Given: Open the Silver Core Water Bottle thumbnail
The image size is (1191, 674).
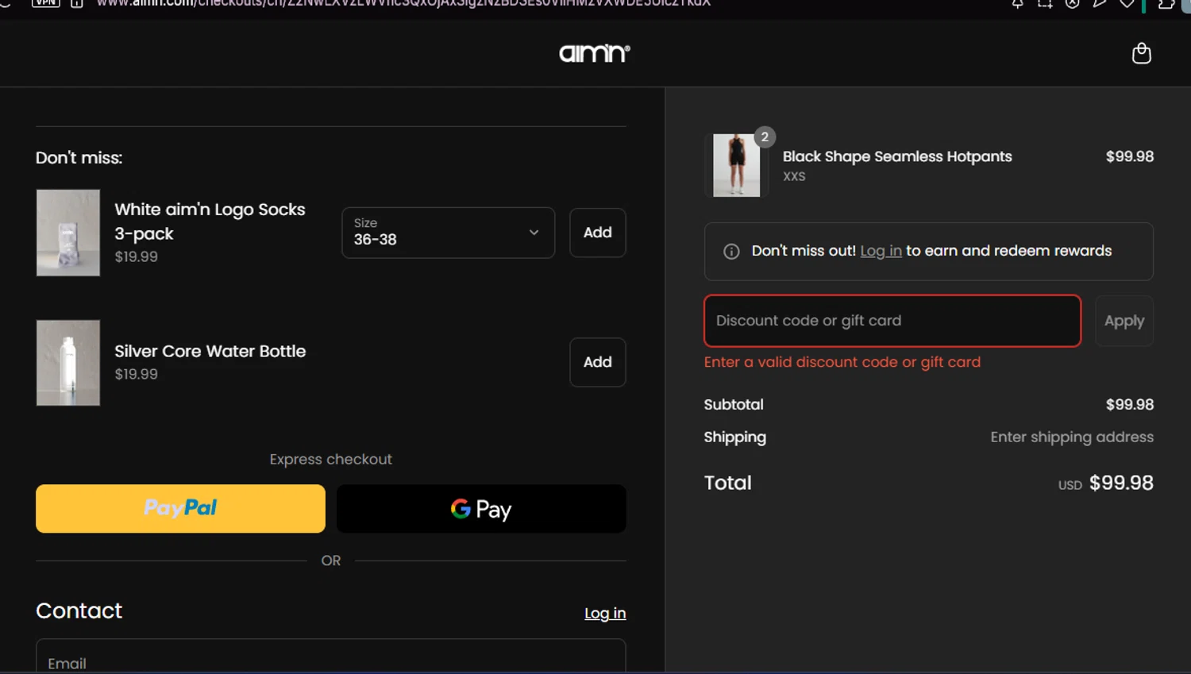Looking at the screenshot, I should point(68,363).
